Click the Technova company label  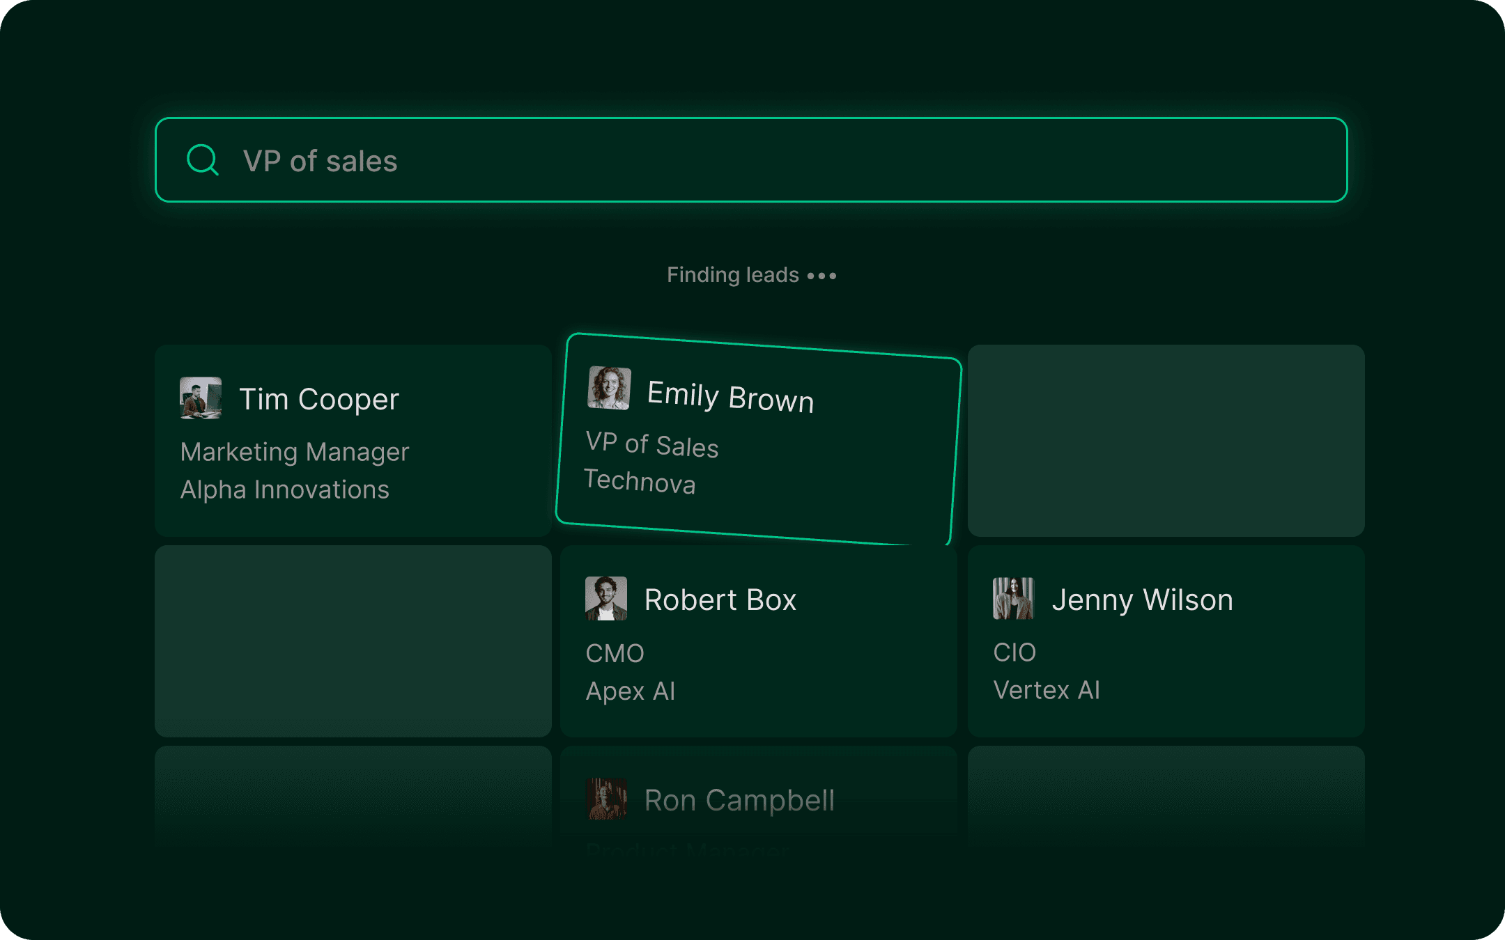click(640, 481)
